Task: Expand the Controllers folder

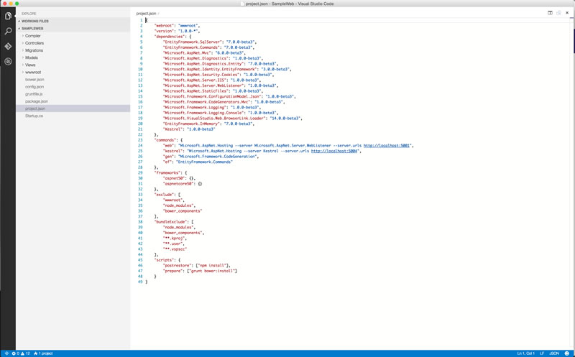Action: point(34,43)
